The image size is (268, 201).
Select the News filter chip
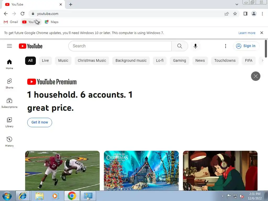tap(200, 61)
